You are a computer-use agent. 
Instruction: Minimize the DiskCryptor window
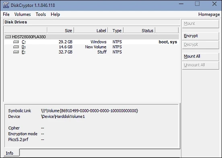(181, 4)
